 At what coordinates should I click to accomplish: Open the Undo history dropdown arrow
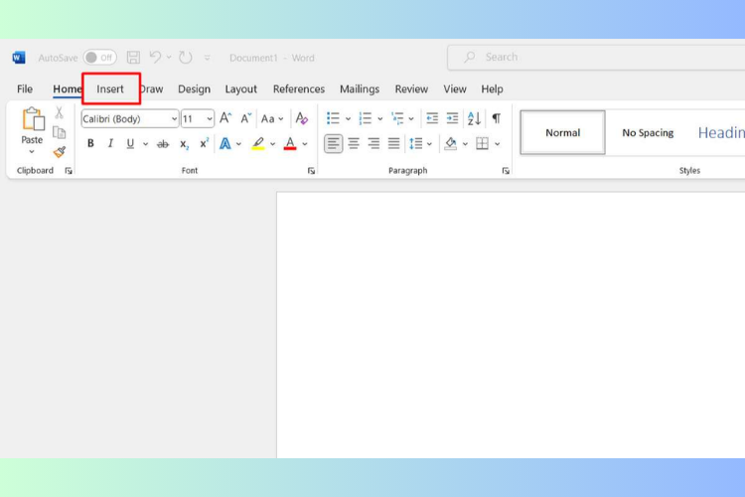169,58
